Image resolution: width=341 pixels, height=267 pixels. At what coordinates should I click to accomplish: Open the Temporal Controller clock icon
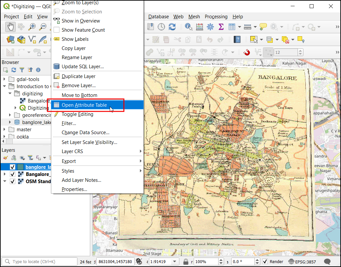[161, 27]
